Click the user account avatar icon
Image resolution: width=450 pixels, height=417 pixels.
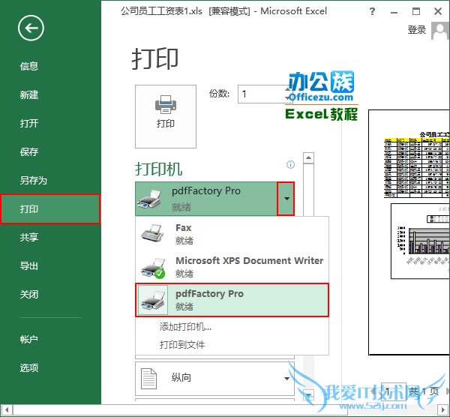(x=440, y=31)
